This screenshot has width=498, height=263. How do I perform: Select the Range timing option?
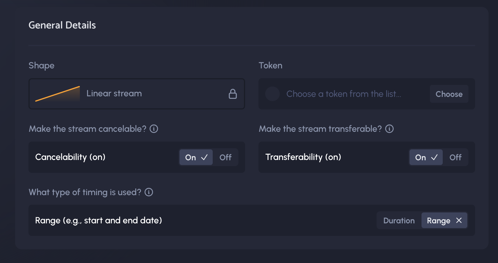point(439,221)
